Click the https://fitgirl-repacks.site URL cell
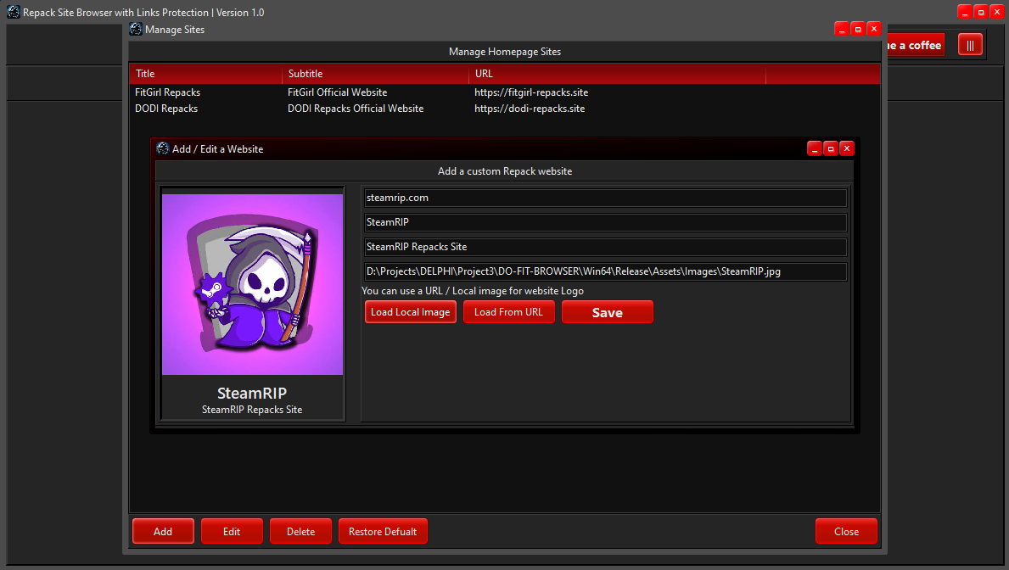Viewport: 1009px width, 570px height. tap(531, 92)
